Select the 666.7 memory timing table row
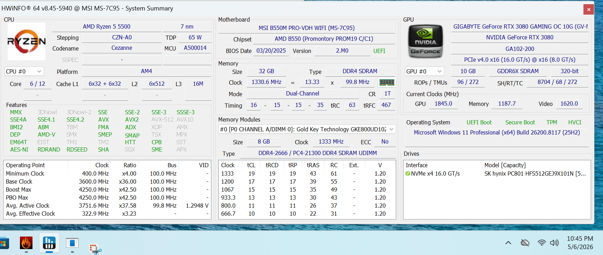The width and height of the screenshot is (603, 255). coord(307,214)
